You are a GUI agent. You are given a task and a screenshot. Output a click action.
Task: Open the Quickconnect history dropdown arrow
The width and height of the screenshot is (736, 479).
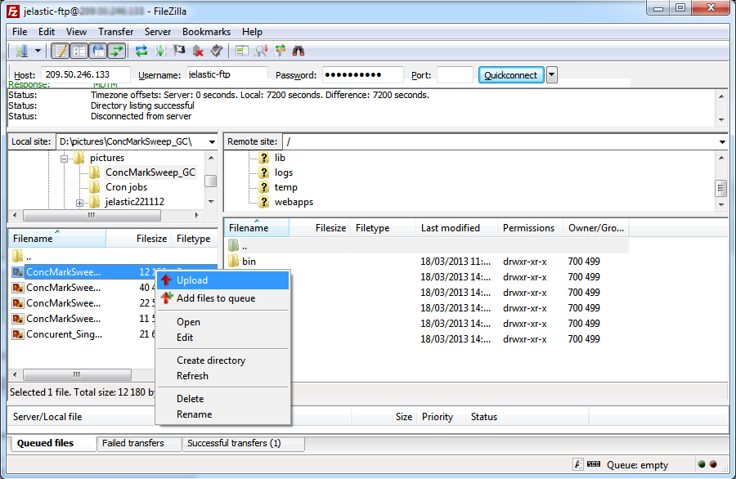(x=552, y=75)
